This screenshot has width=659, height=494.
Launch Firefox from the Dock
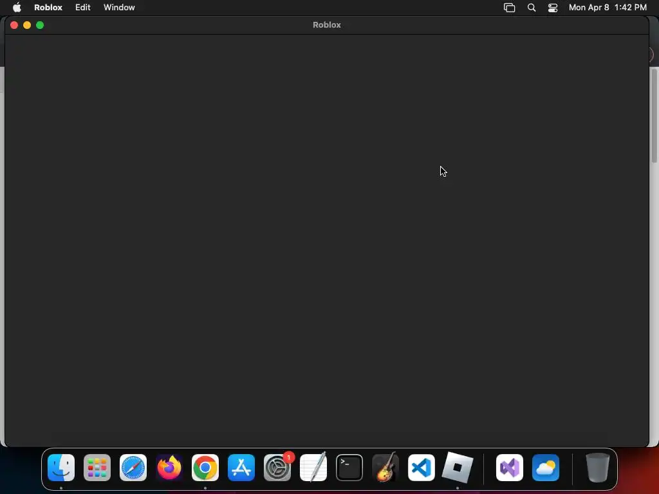tap(169, 468)
